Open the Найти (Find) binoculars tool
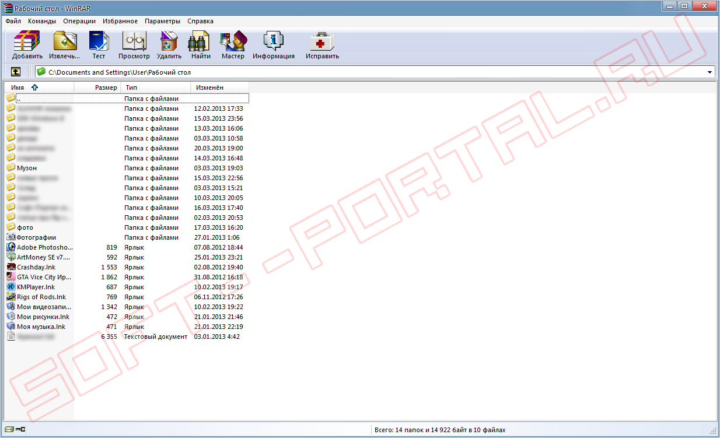The width and height of the screenshot is (720, 438). 200,41
